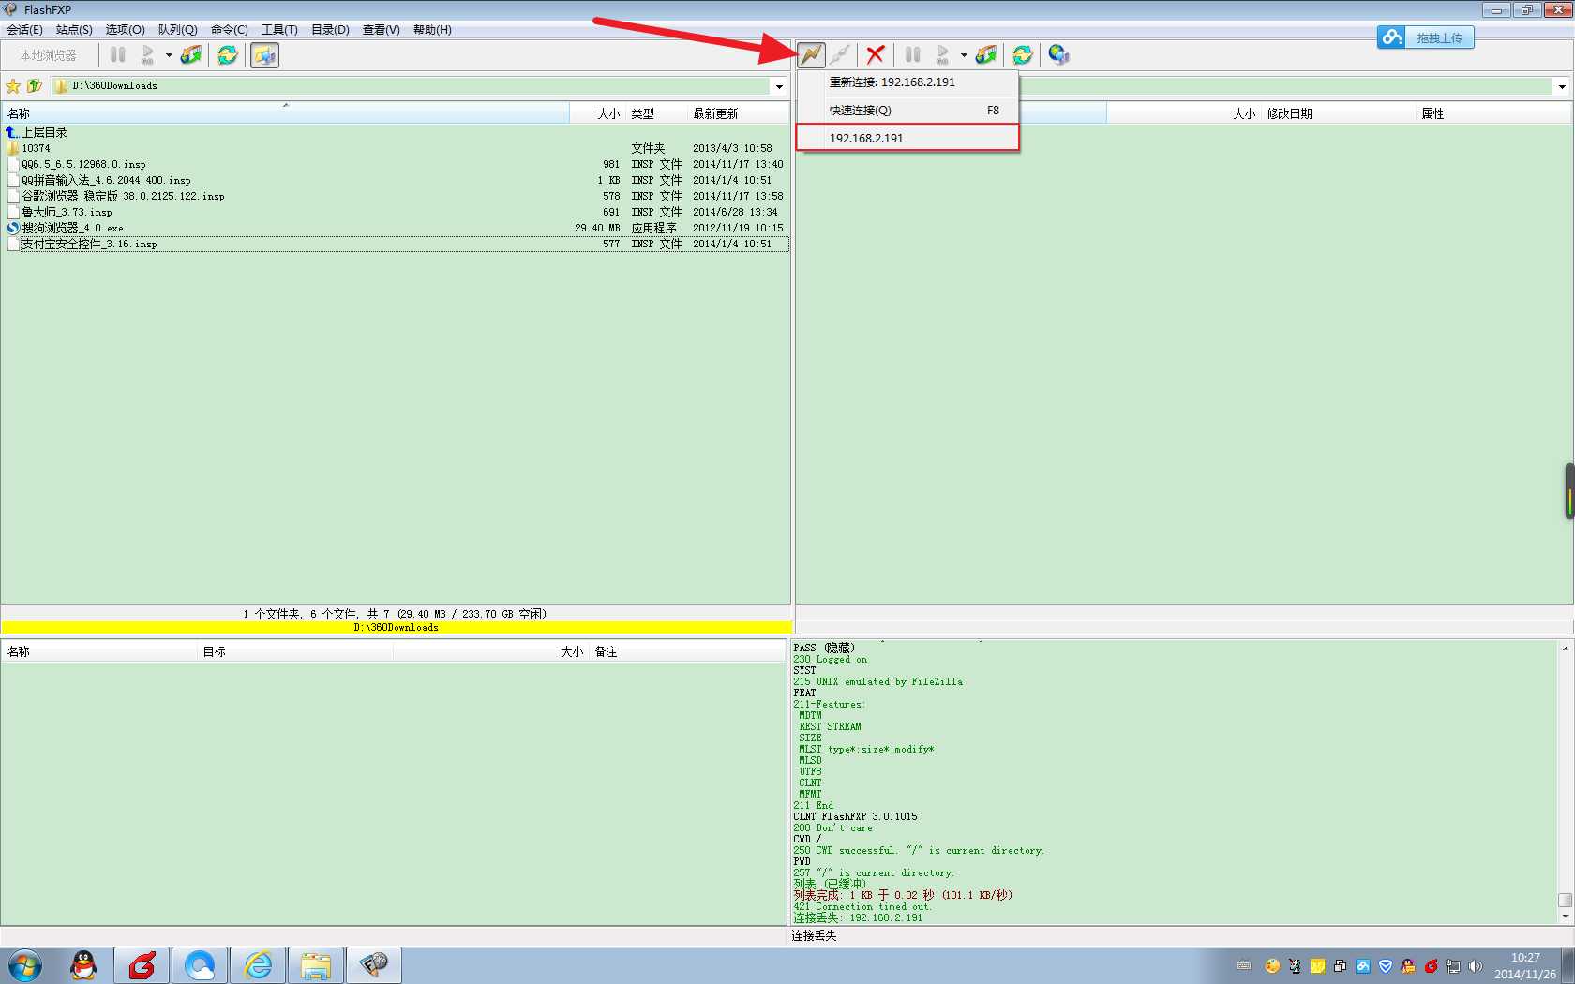Click play transfer icon in remote toolbar

[x=942, y=55]
